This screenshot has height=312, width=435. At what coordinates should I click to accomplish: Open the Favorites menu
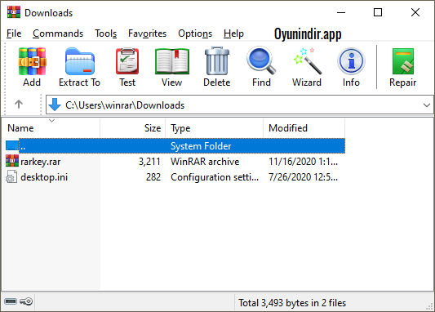(147, 33)
